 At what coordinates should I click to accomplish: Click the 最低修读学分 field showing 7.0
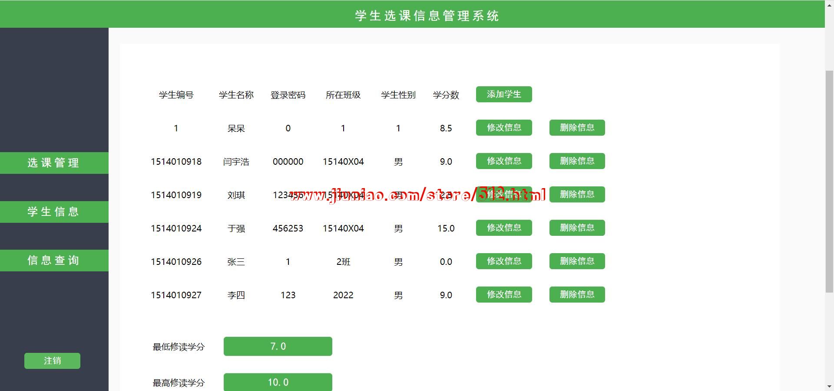click(x=278, y=346)
